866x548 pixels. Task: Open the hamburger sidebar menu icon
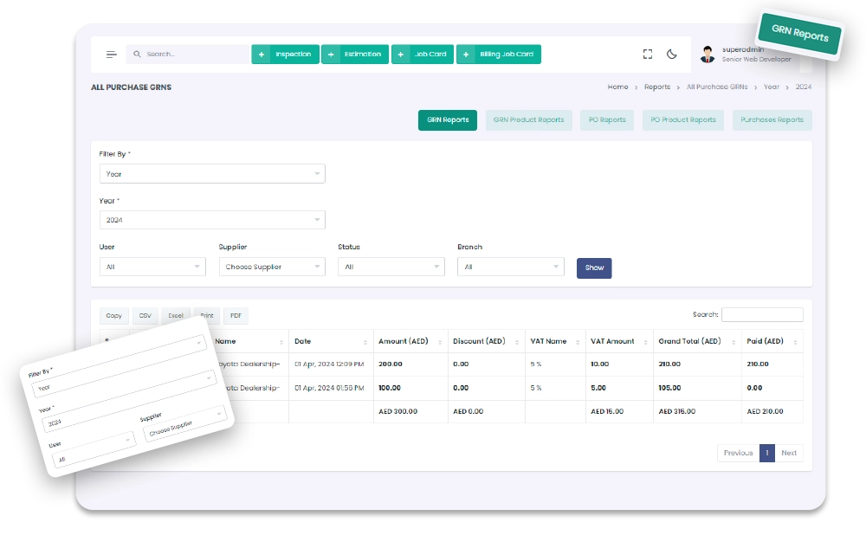111,54
